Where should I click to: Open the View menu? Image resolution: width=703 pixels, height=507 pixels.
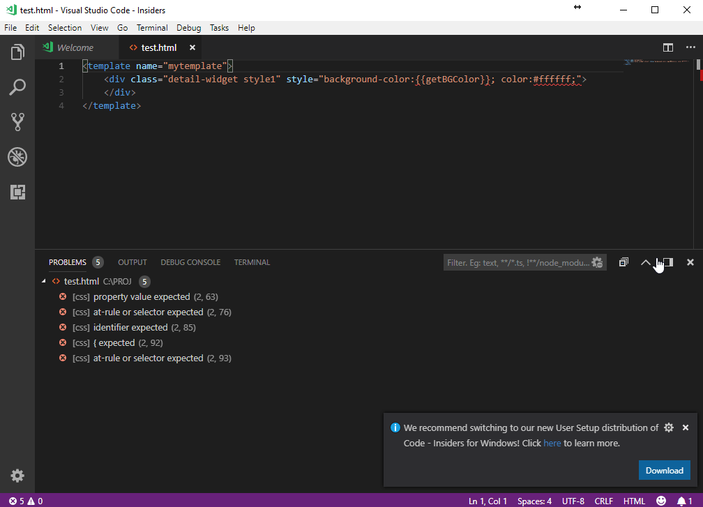99,27
